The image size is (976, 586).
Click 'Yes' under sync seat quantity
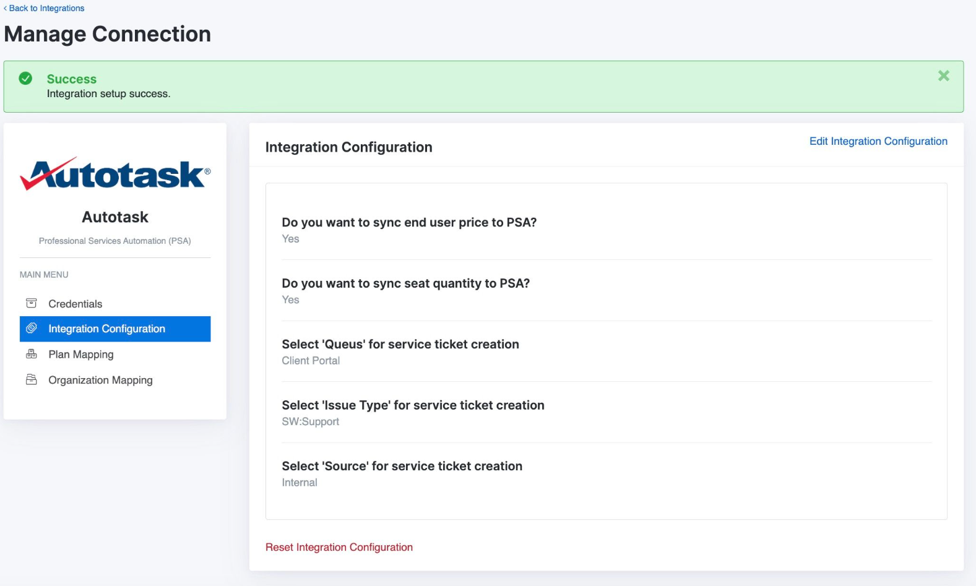click(x=290, y=299)
